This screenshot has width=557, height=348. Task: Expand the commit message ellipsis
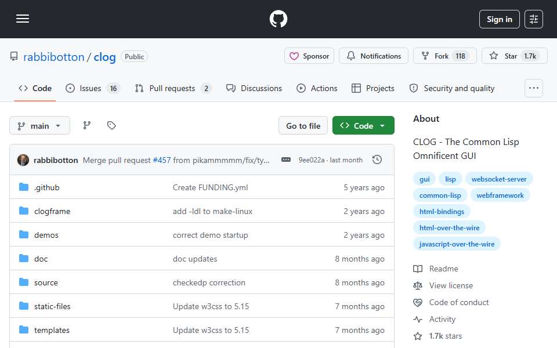point(286,160)
